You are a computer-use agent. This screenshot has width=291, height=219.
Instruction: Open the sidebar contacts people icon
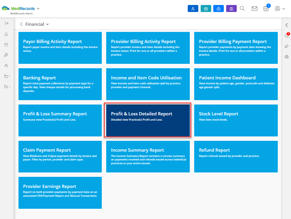6,66
